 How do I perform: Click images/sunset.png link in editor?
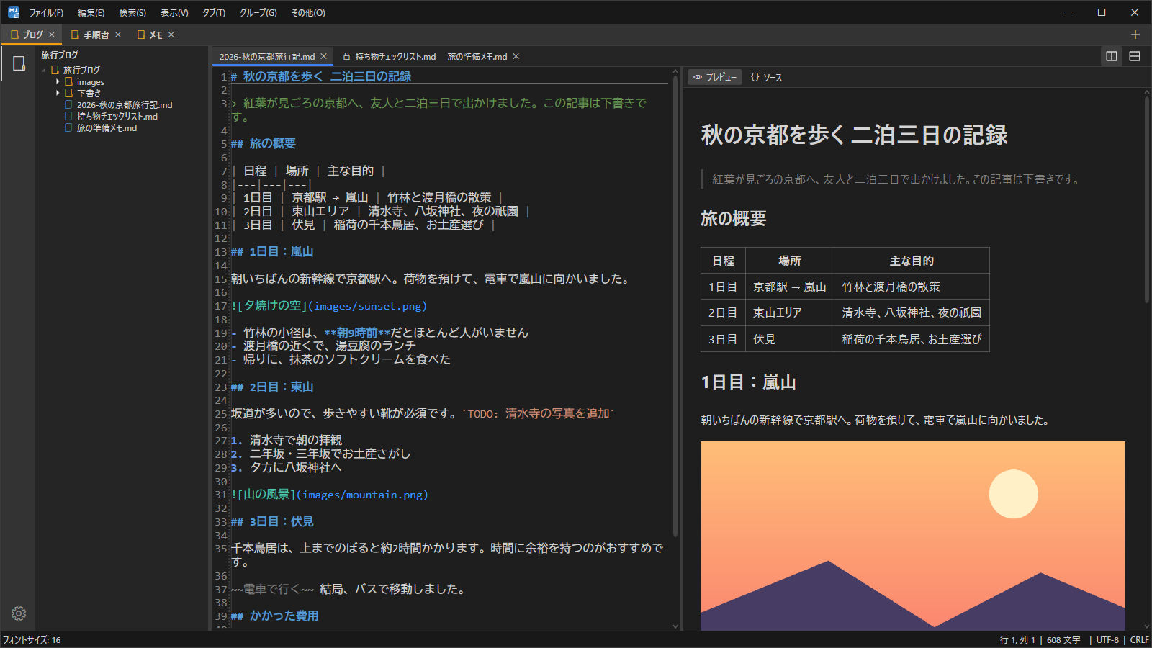[x=368, y=306]
